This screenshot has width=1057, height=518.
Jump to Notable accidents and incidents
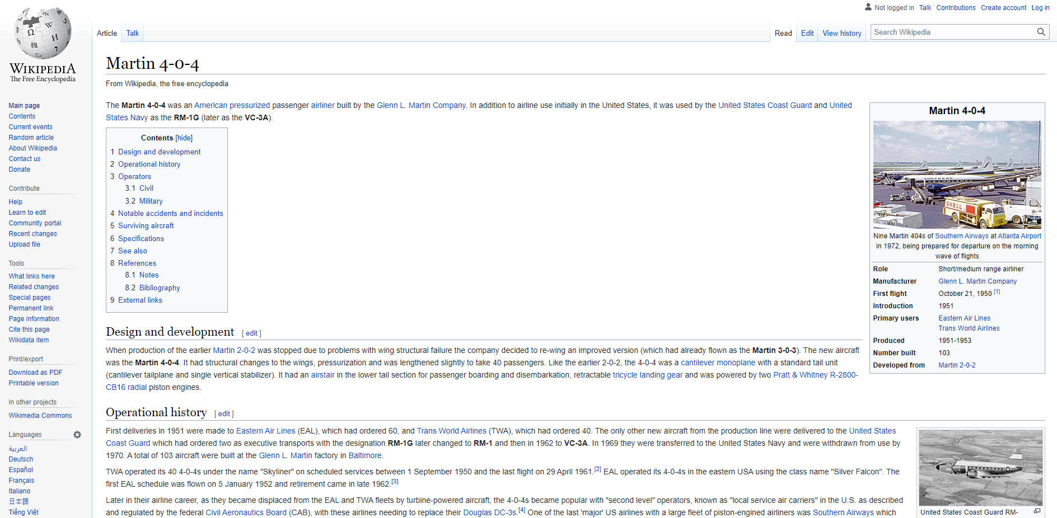coord(170,214)
